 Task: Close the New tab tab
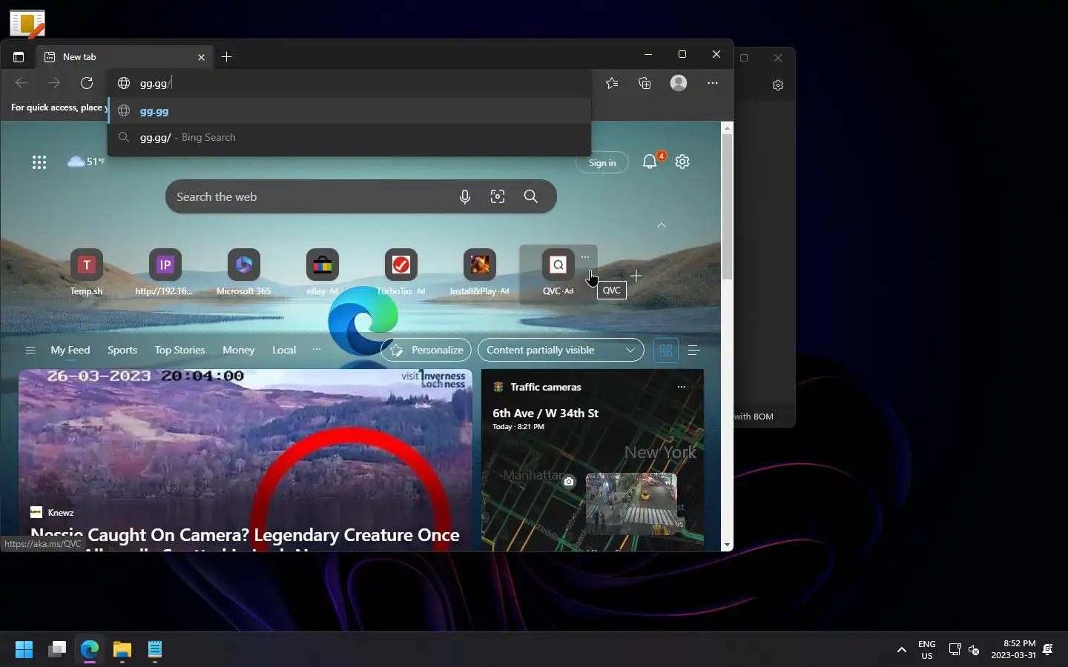pos(201,57)
